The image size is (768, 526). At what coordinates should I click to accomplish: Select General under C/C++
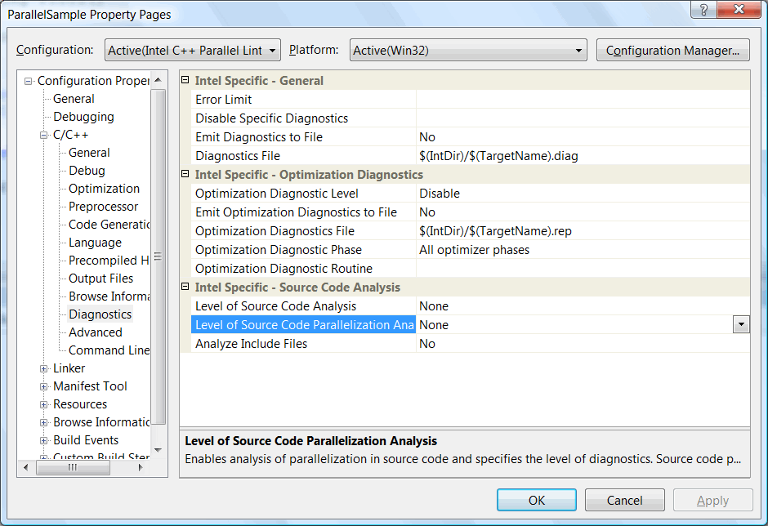pos(89,152)
